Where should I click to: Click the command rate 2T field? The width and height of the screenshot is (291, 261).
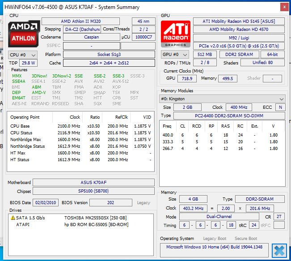[x=279, y=217]
